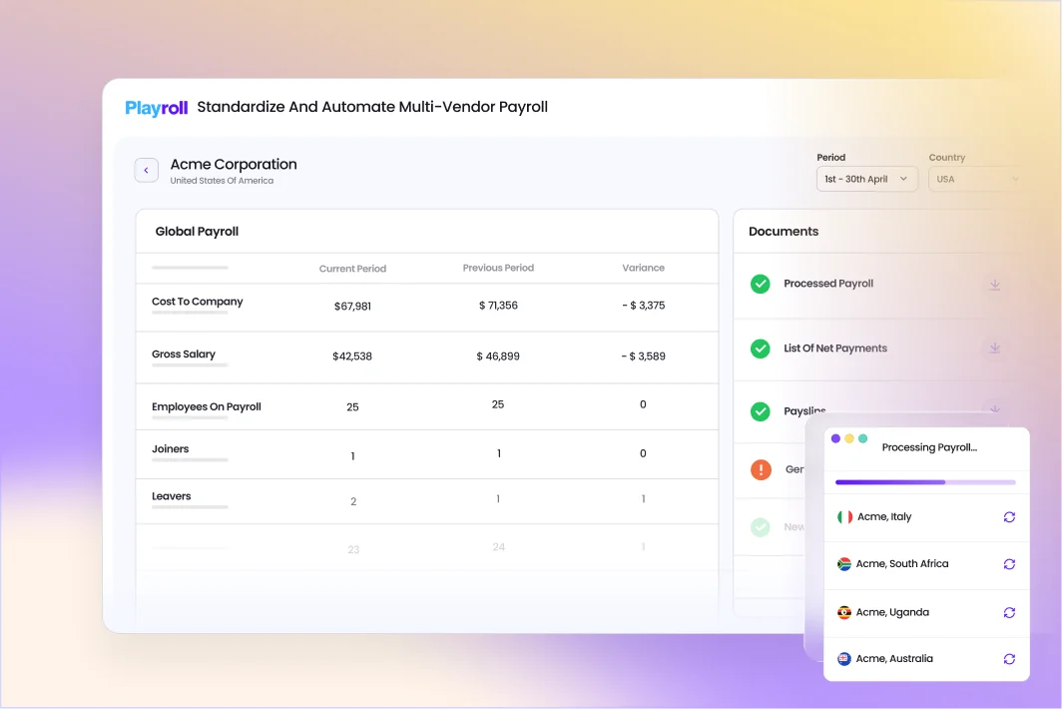Toggle the green status on List Of Net Payments

click(760, 348)
